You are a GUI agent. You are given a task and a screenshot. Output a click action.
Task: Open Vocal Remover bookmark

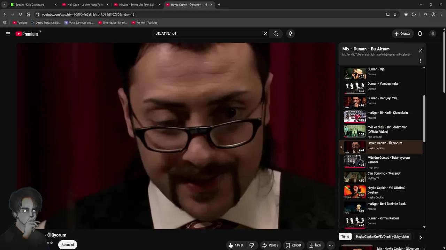tap(79, 23)
